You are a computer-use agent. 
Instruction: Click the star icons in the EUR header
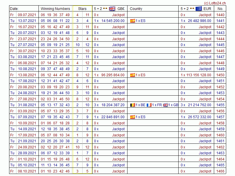[192, 9]
